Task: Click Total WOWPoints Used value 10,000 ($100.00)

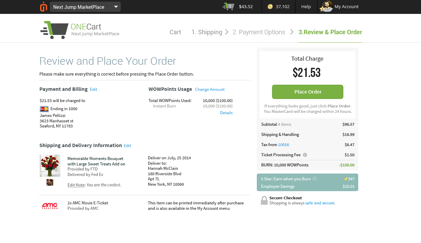Action: 218,101
